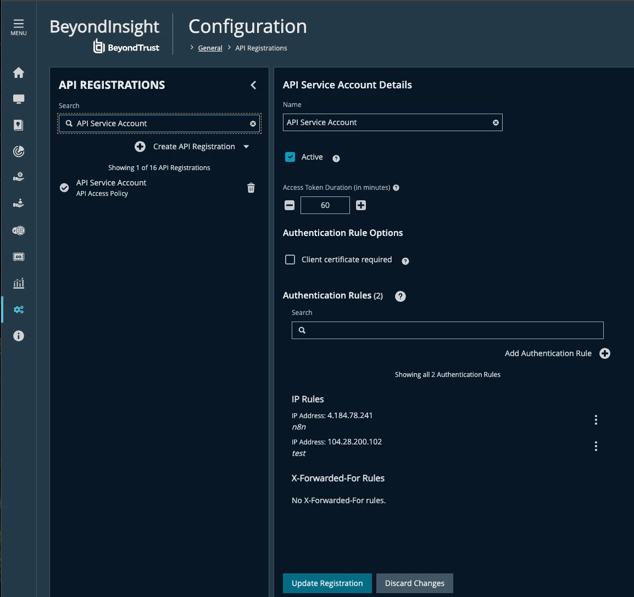Open the Configuration gears sidebar icon

[19, 310]
